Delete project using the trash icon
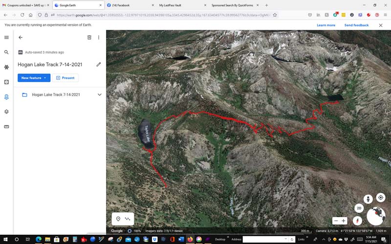The height and width of the screenshot is (244, 391). point(89,37)
